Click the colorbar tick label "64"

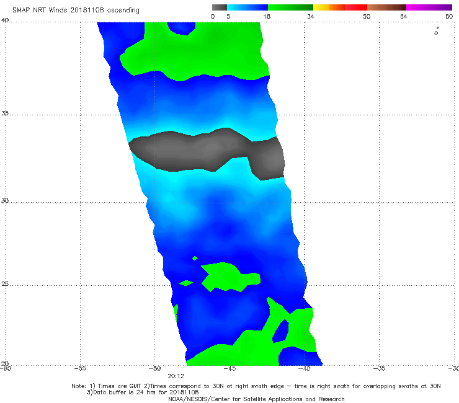(x=404, y=16)
